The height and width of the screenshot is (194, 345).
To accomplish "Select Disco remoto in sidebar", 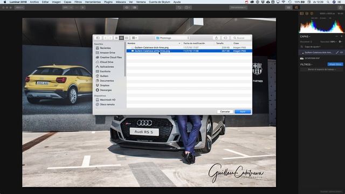I will click(107, 105).
